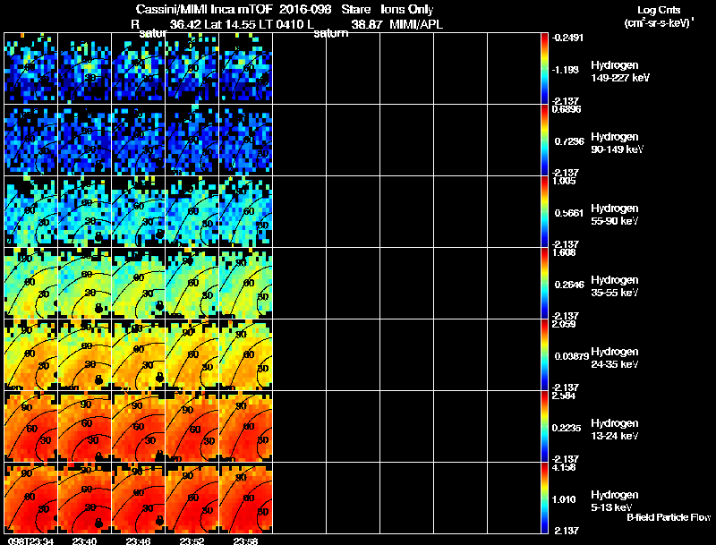
Task: Click the 'Hydrogen 149-227 keV' label
Action: coord(620,72)
